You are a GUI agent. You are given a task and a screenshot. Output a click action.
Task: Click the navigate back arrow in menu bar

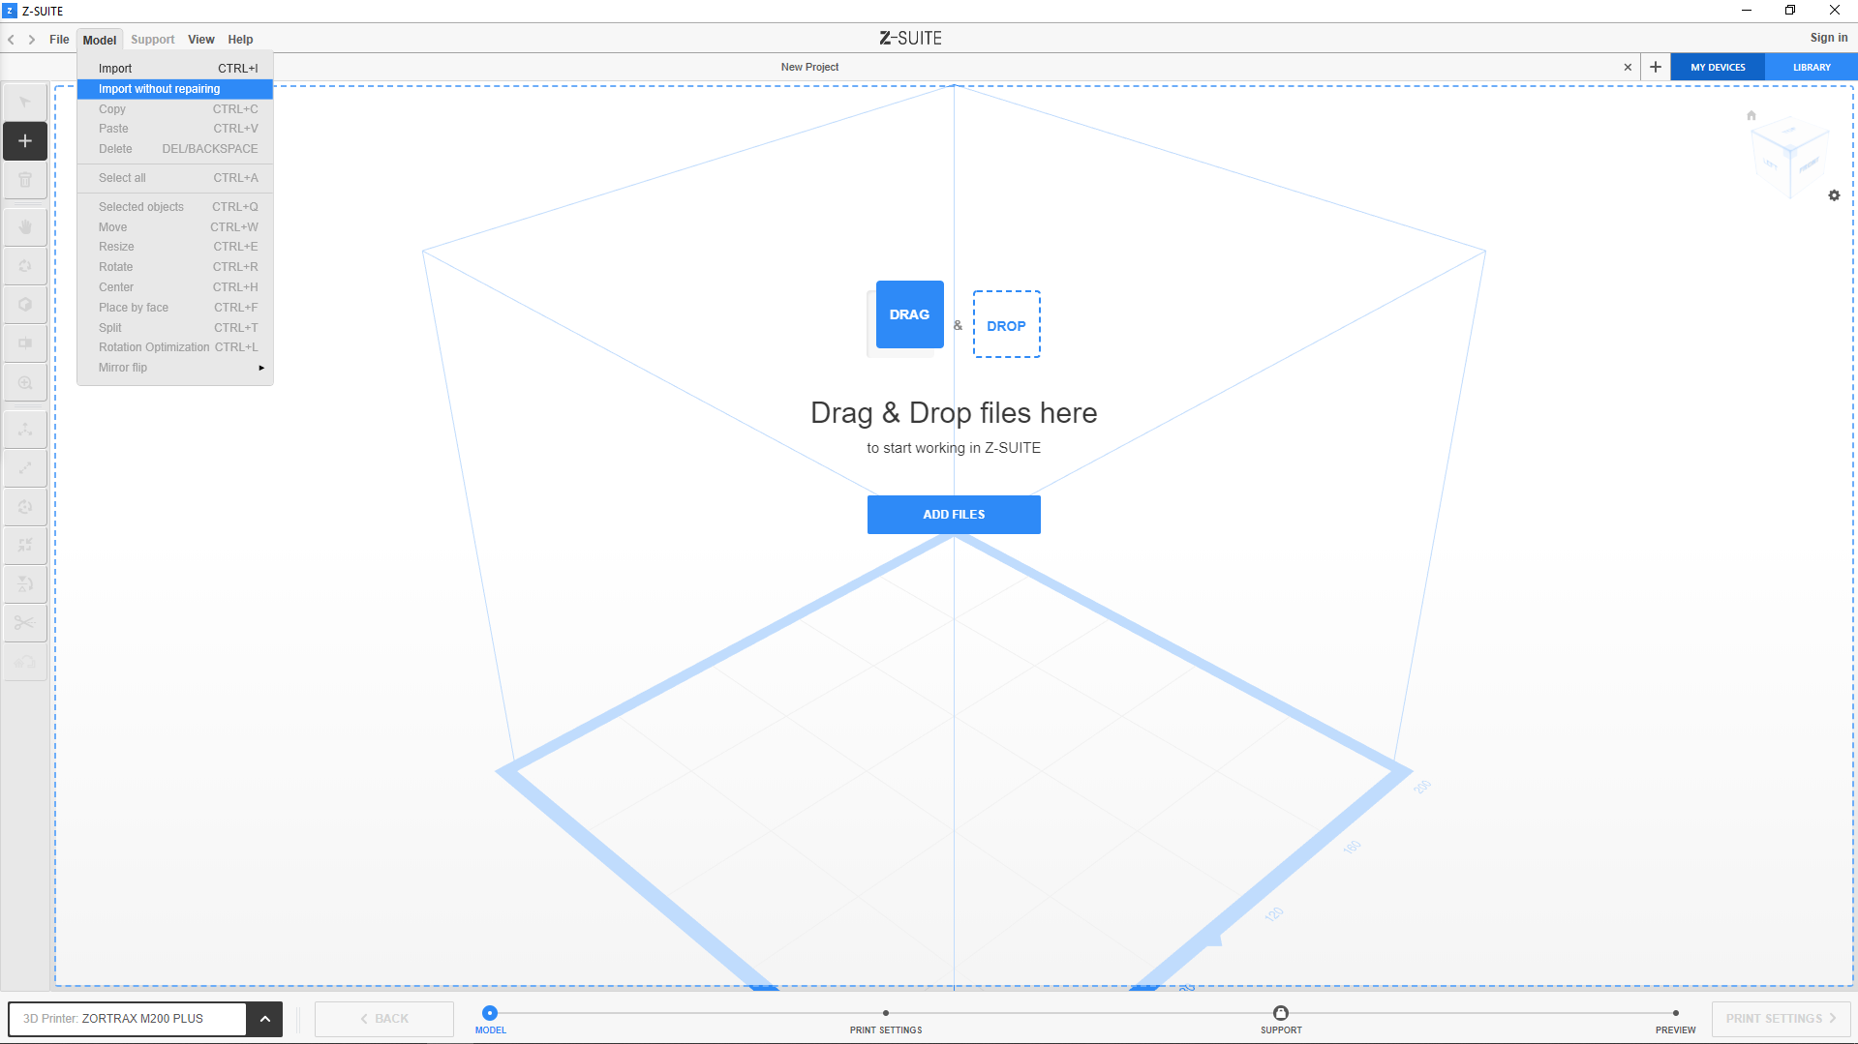[x=12, y=40]
